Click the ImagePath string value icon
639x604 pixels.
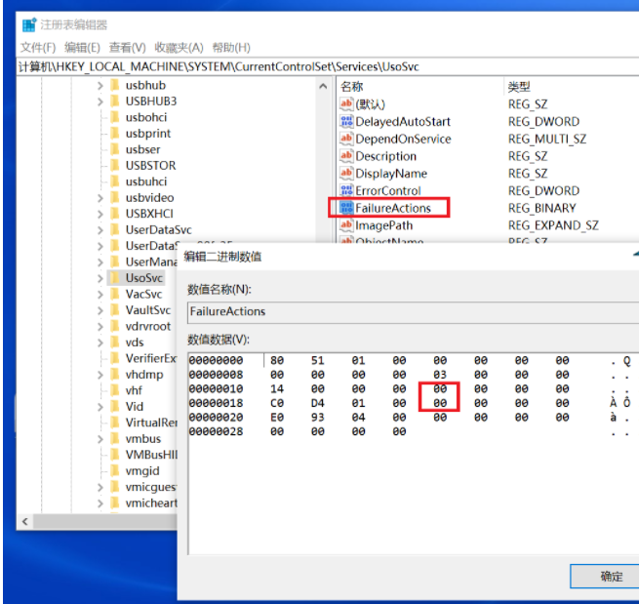pos(345,225)
